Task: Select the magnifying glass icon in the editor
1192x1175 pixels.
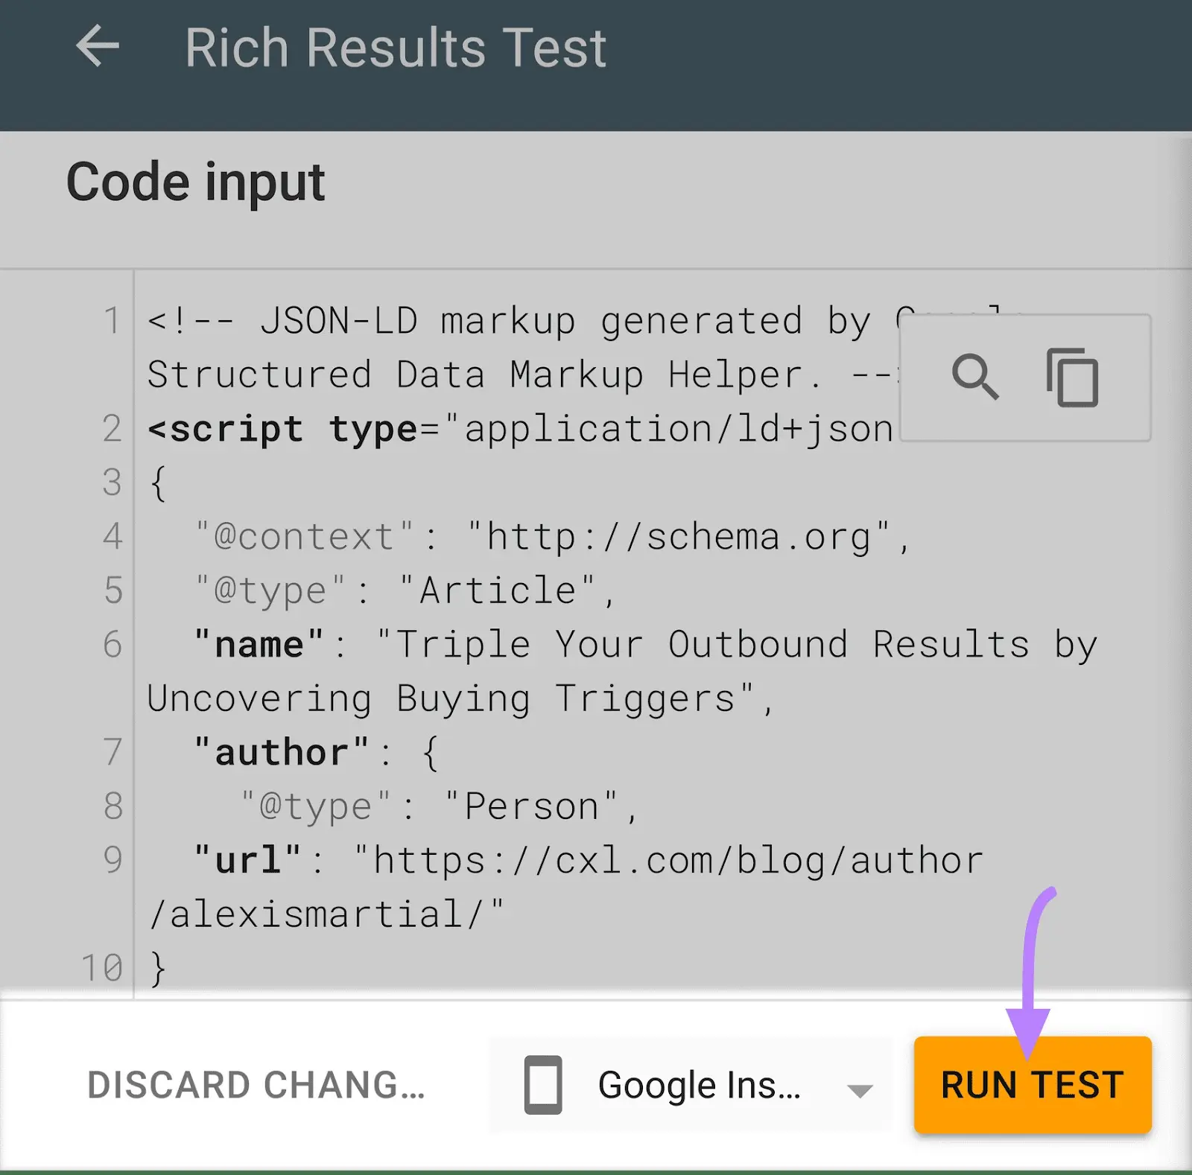Action: [x=976, y=376]
